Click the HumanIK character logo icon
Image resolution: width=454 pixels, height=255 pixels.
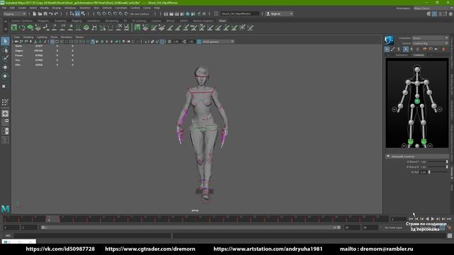[389, 40]
